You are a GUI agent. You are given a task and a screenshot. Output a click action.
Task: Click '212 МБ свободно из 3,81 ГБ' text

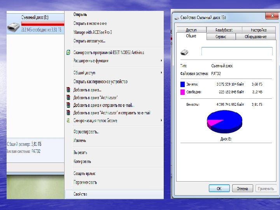pos(41,30)
